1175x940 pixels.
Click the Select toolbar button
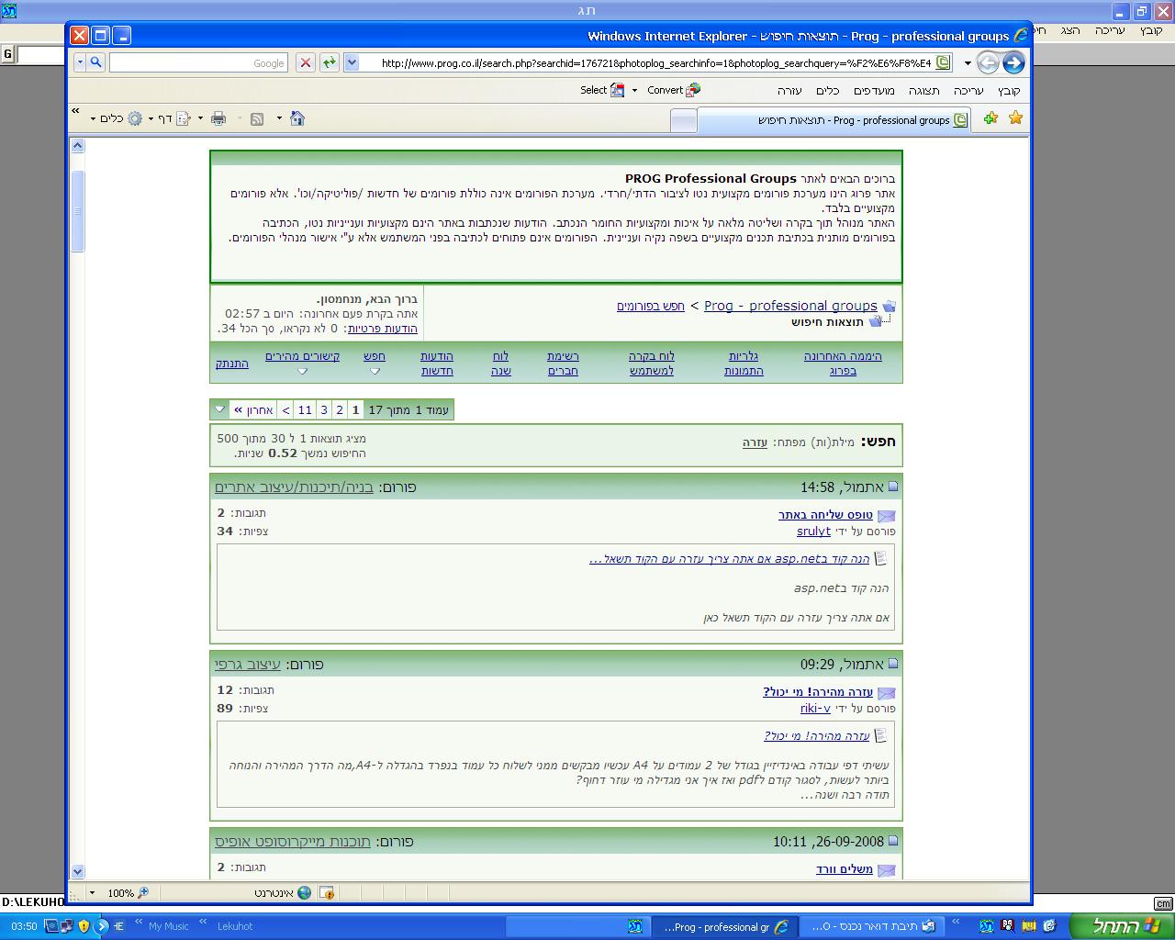click(602, 90)
